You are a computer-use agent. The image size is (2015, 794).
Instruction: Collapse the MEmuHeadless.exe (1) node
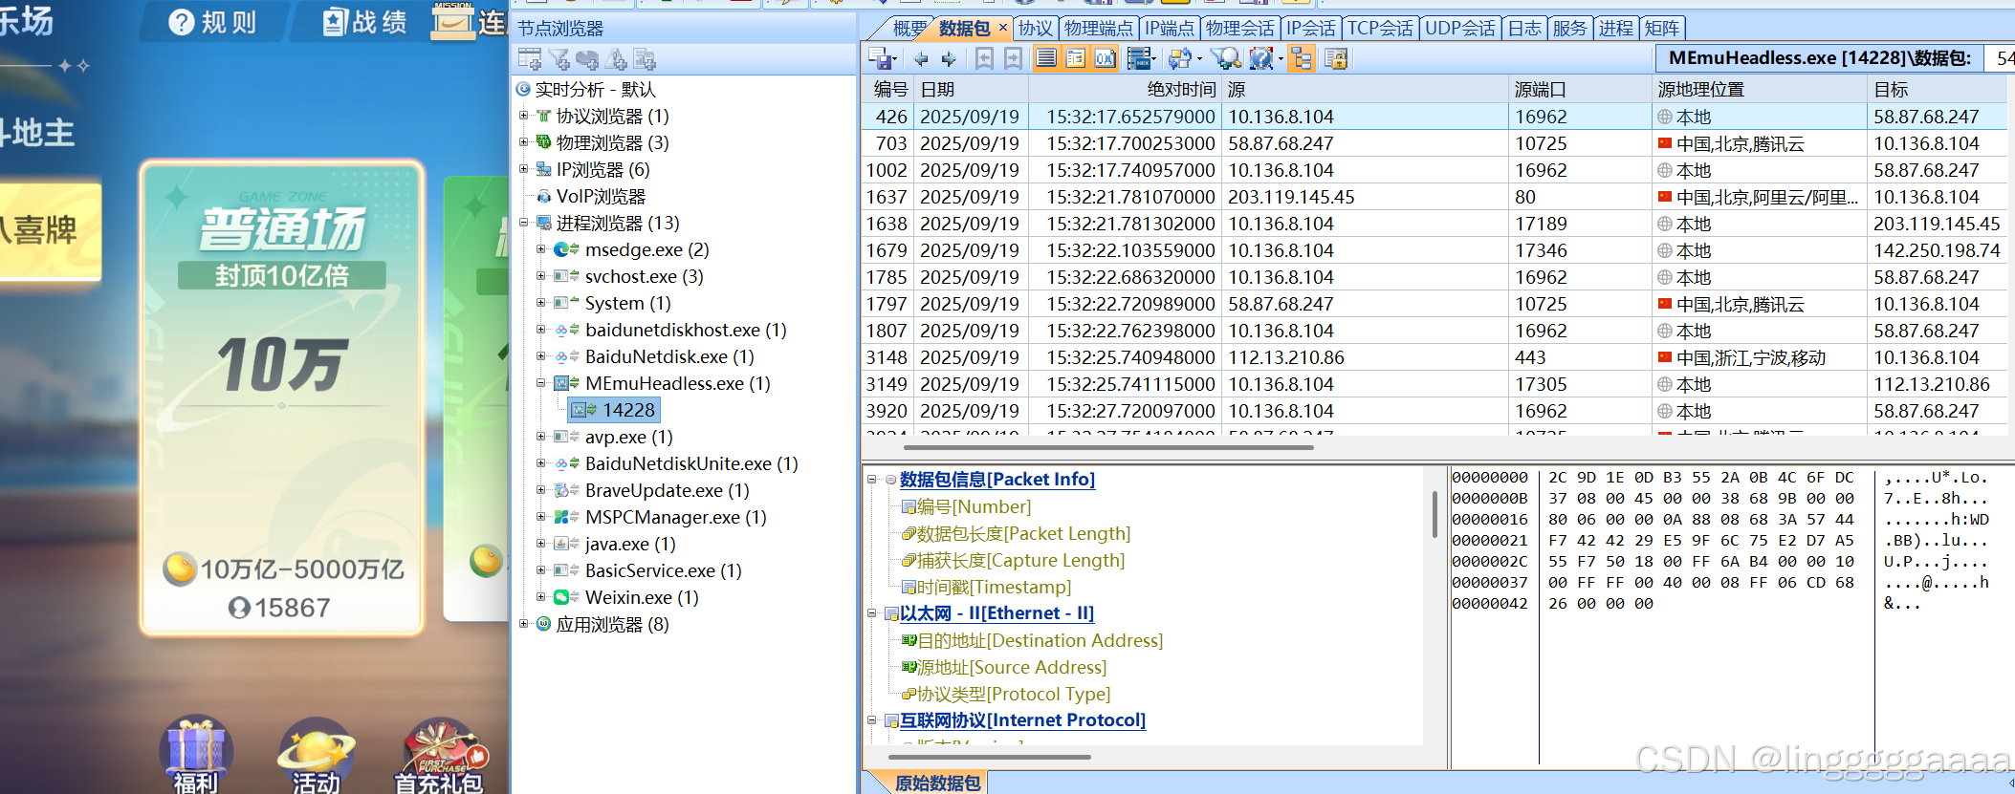pos(540,383)
